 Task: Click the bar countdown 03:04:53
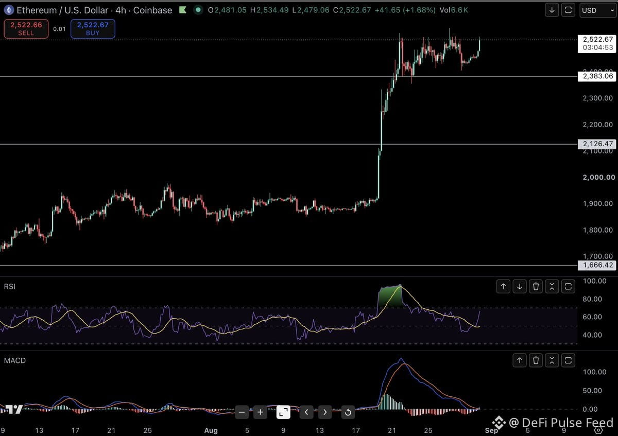[x=597, y=47]
